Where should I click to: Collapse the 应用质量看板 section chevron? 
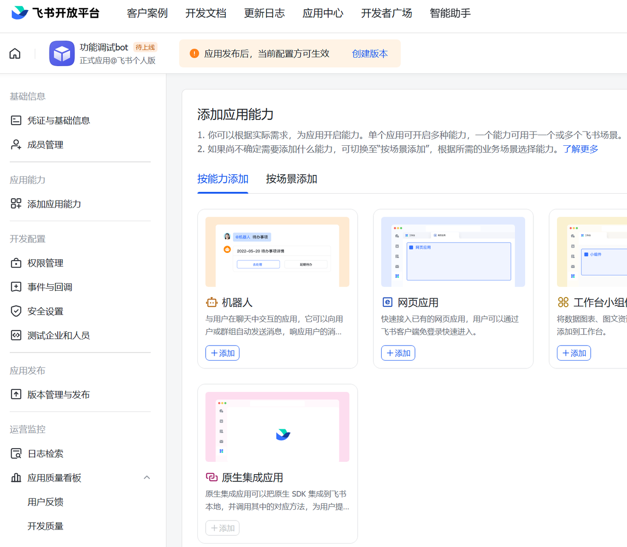(x=147, y=478)
